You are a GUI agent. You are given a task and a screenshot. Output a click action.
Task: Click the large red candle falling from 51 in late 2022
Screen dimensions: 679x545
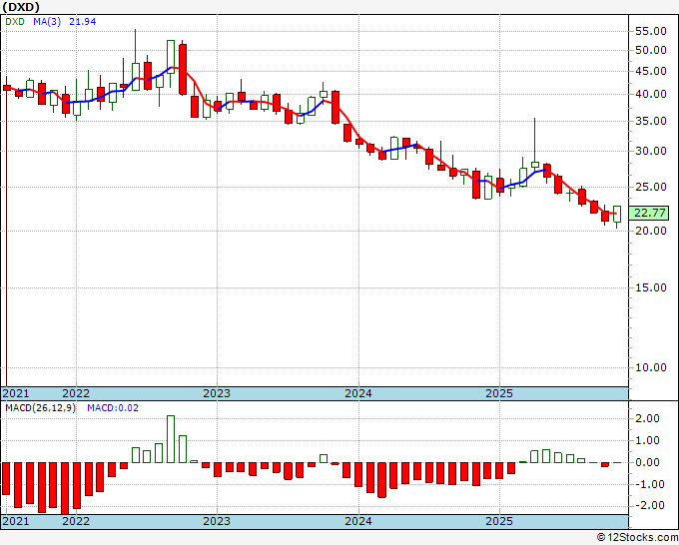pyautogui.click(x=183, y=69)
